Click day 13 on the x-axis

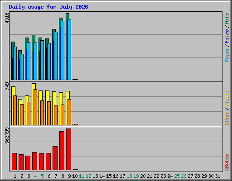pyautogui.click(x=95, y=176)
